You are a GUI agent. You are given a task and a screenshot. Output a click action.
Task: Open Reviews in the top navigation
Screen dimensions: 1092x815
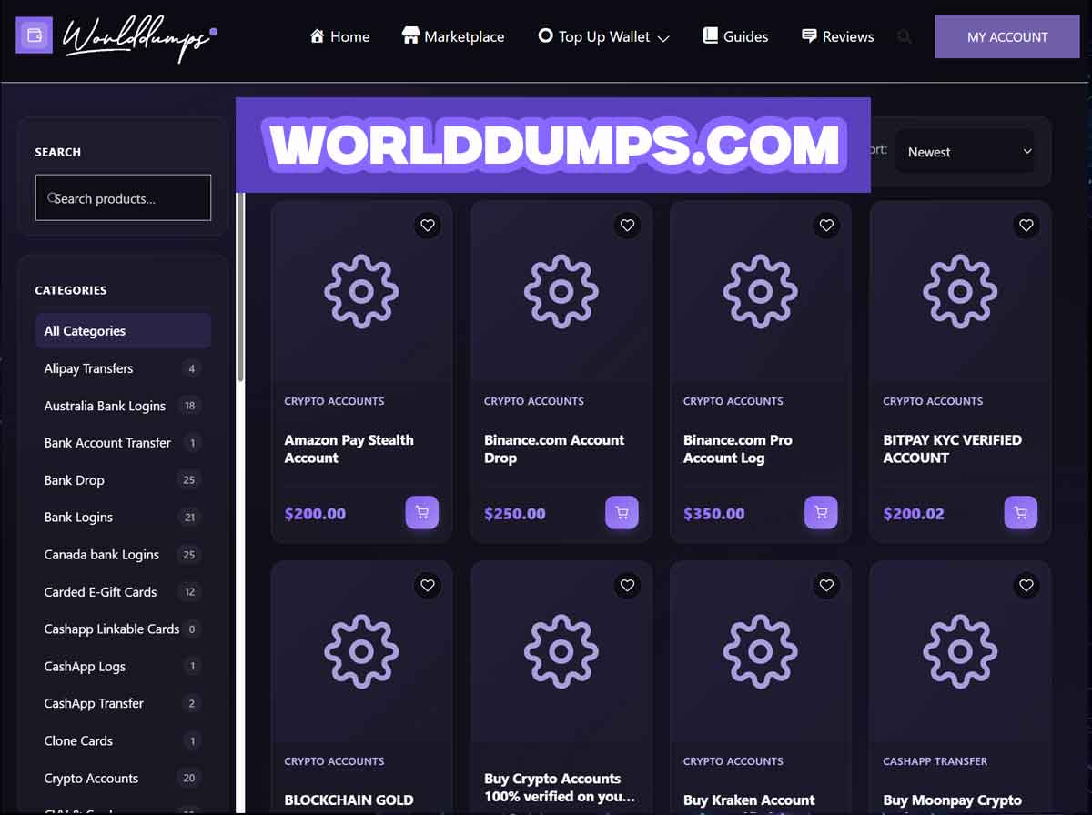(837, 37)
